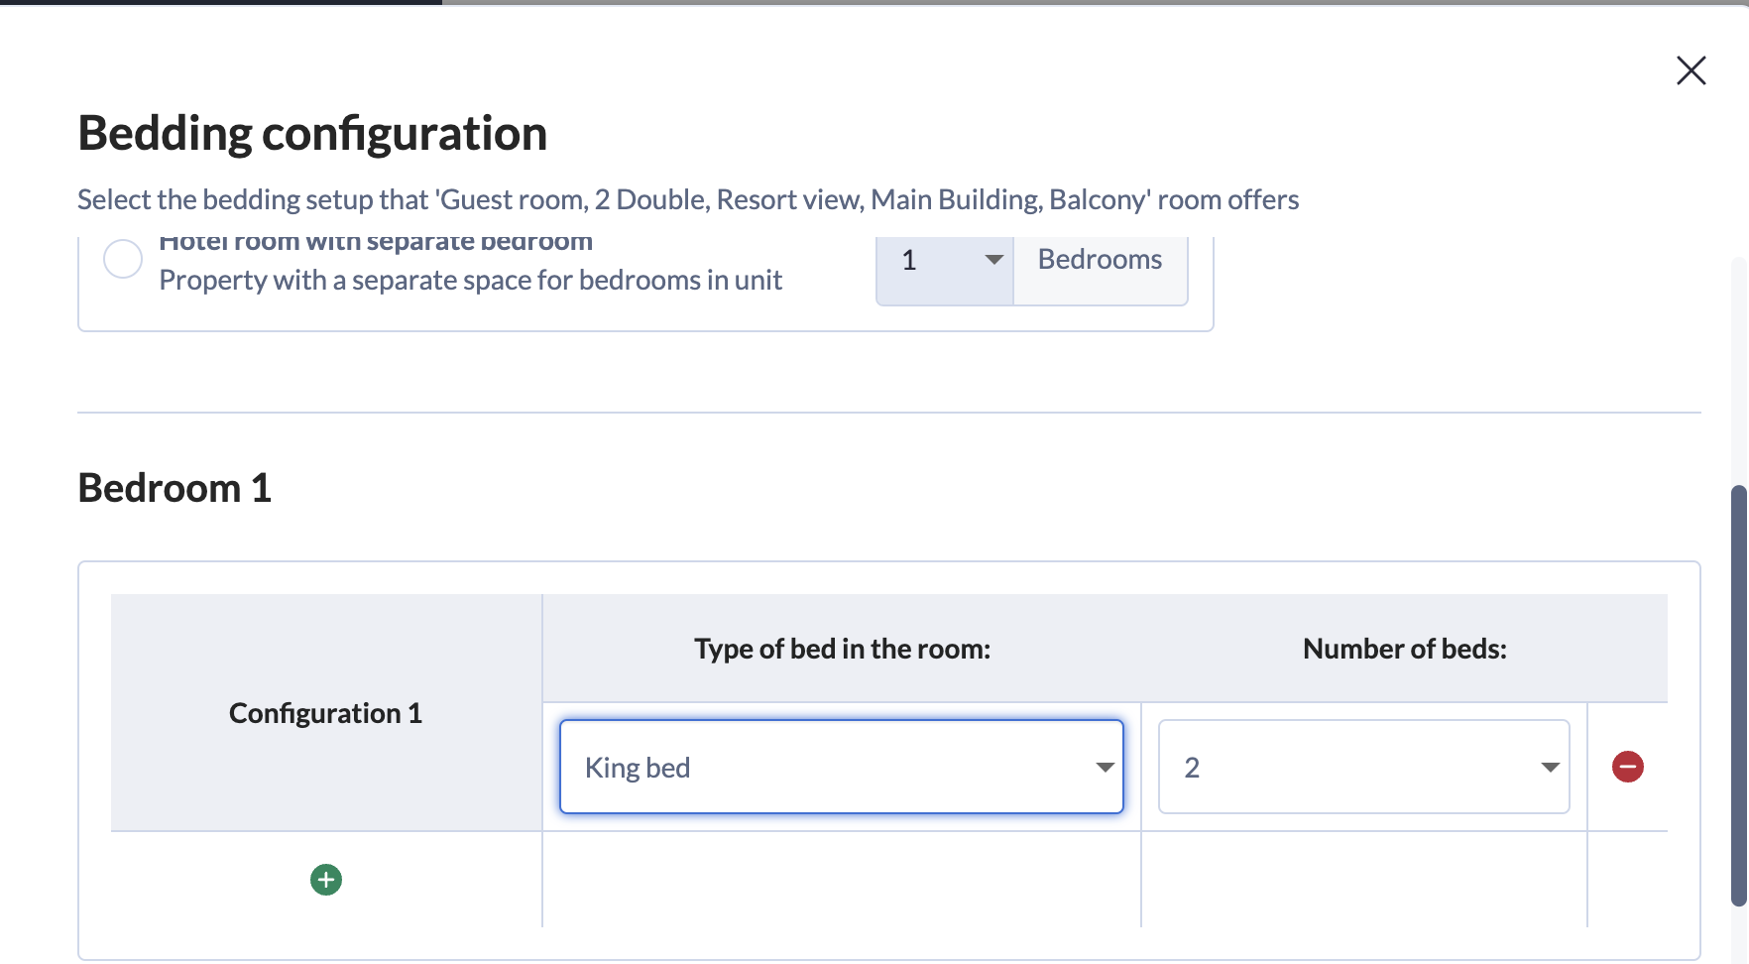
Task: Click the Bedroom 1 section heading
Action: (x=175, y=488)
